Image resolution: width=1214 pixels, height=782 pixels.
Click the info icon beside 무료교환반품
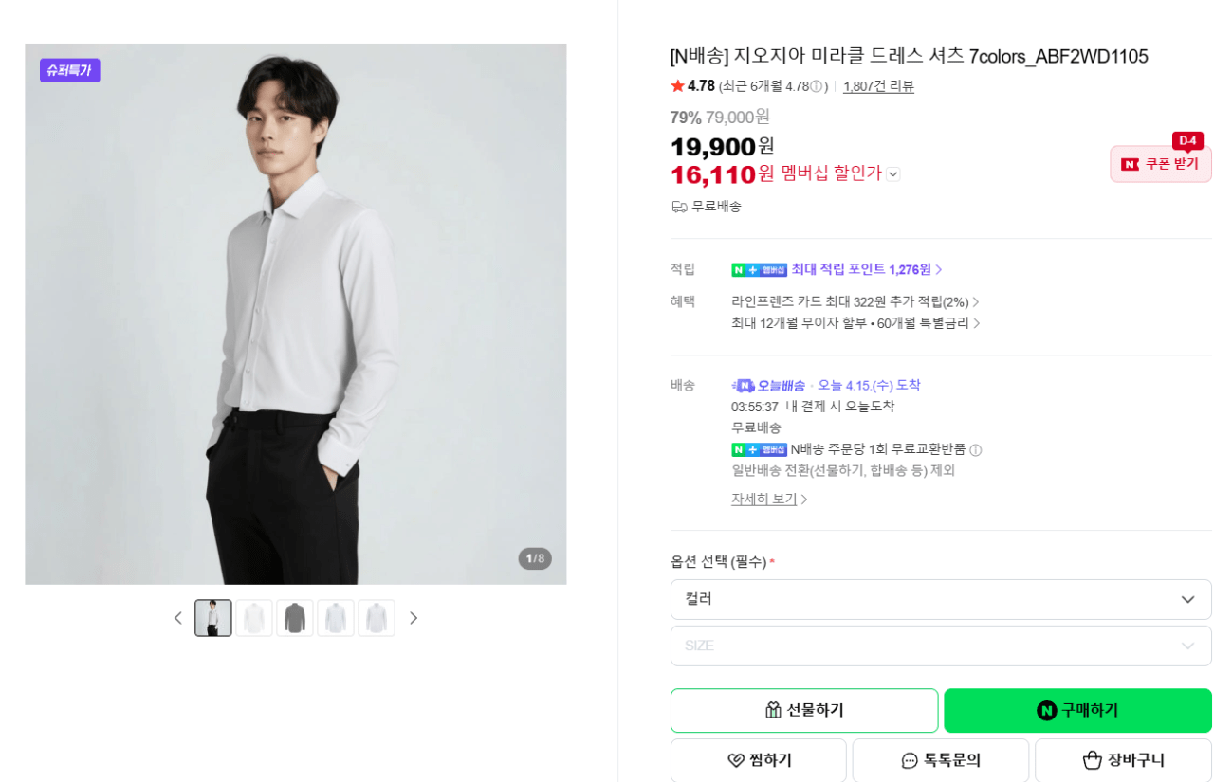[976, 450]
